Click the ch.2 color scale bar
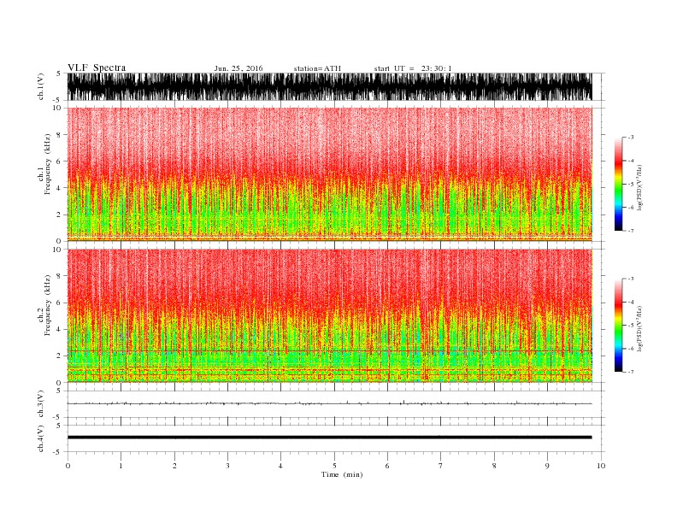 [618, 325]
